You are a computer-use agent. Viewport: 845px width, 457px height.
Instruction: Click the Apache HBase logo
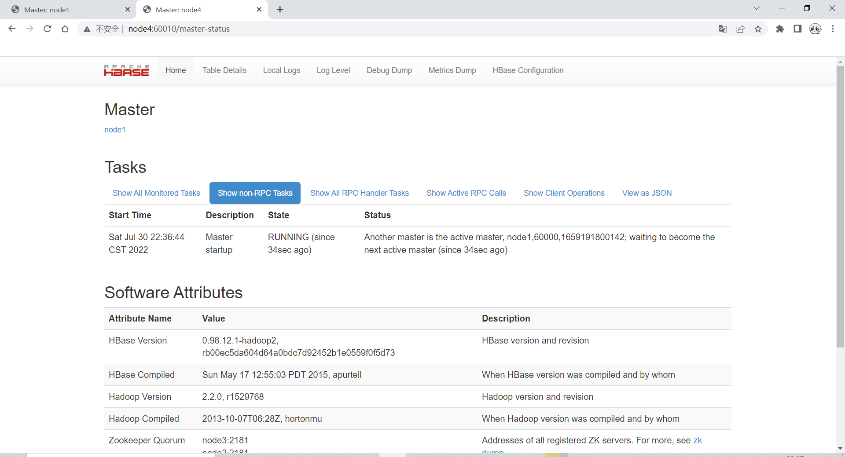point(126,70)
